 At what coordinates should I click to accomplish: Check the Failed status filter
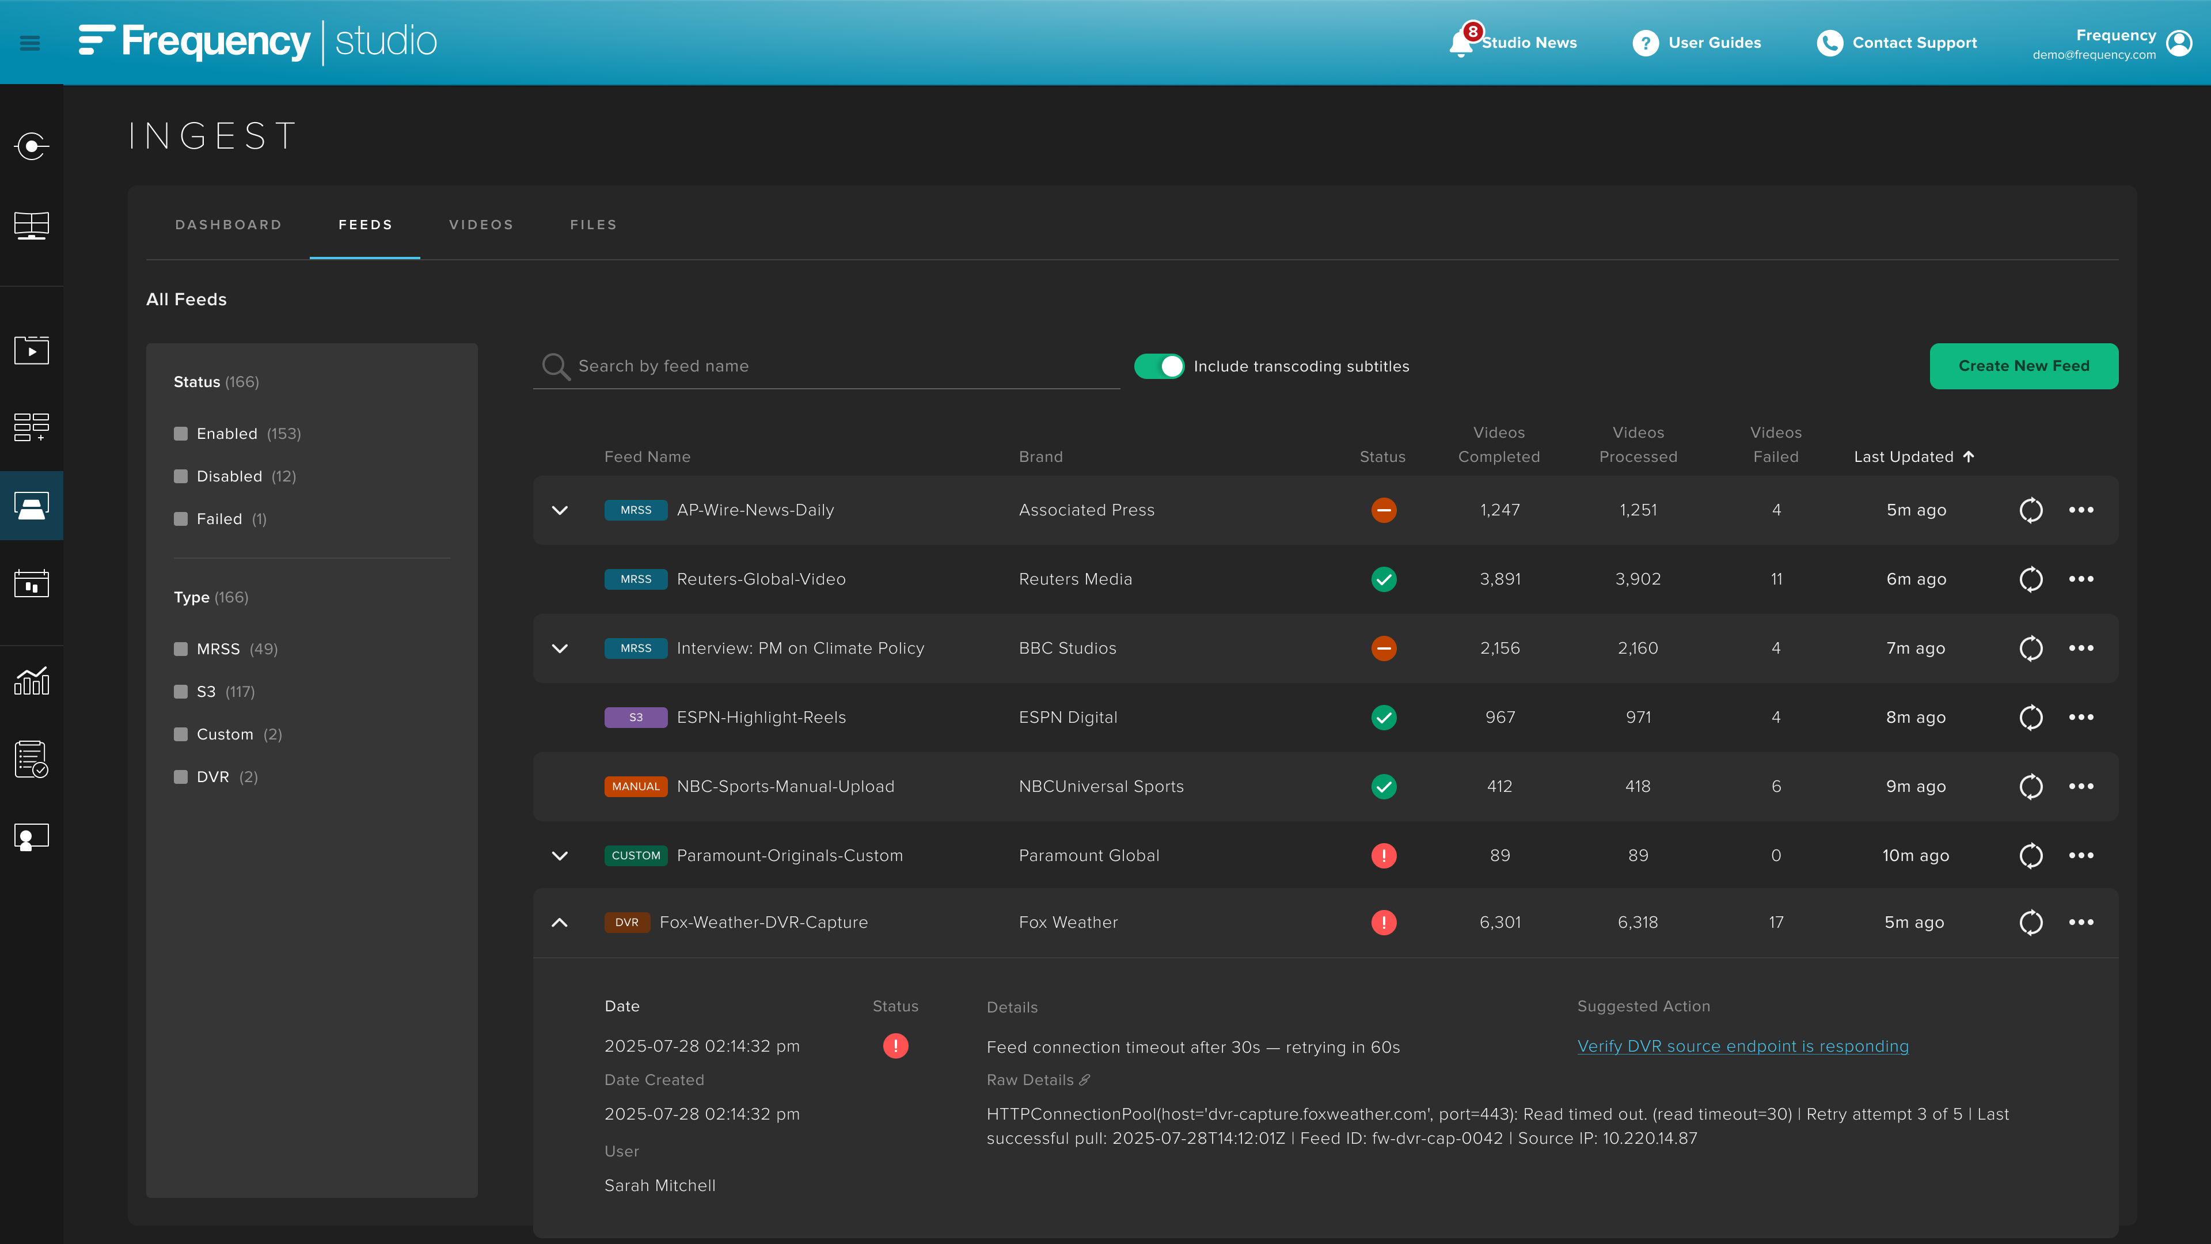(180, 518)
